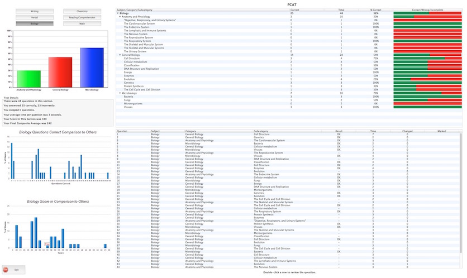
Task: Select the Bacteria tree row under Microbiology
Action: (289, 97)
